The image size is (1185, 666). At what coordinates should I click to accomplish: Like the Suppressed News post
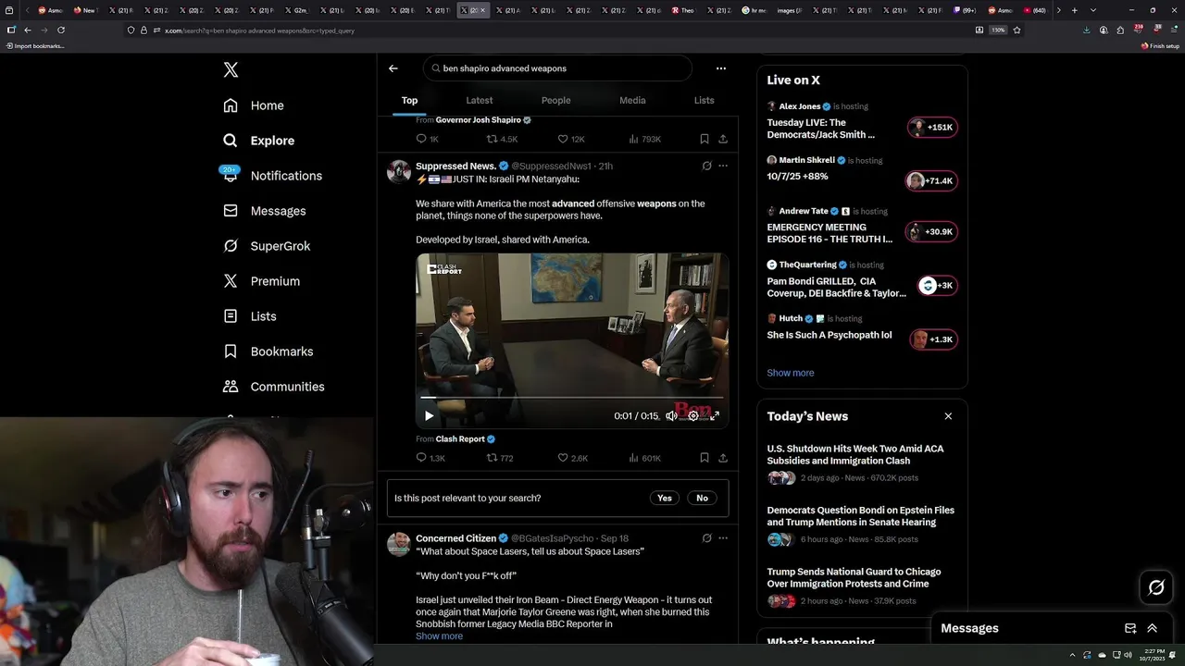coord(572,458)
